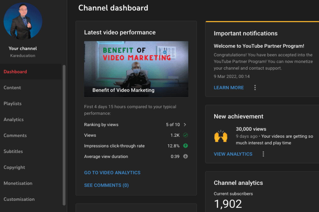Open the Monetisation page
The width and height of the screenshot is (319, 212).
coord(18,183)
